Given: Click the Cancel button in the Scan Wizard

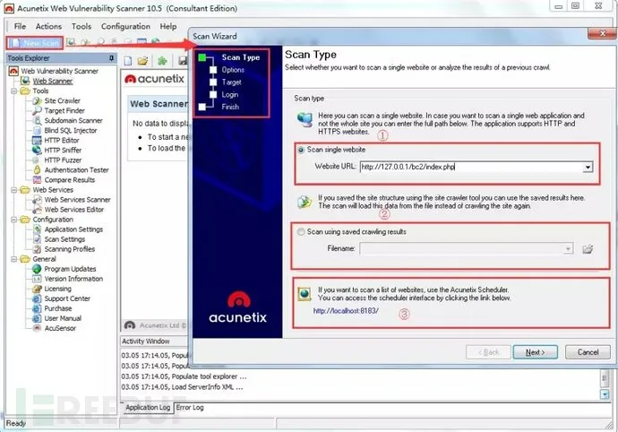Looking at the screenshot, I should coord(588,352).
